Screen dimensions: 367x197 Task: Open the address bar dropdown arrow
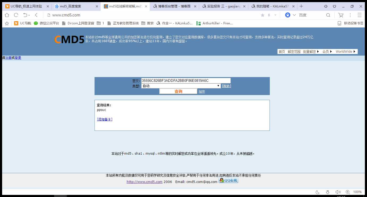click(275, 15)
